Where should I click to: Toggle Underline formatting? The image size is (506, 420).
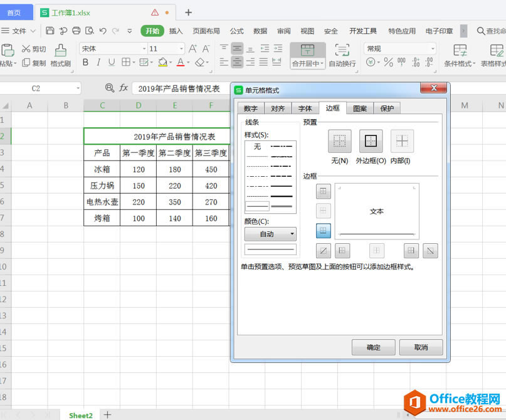112,62
